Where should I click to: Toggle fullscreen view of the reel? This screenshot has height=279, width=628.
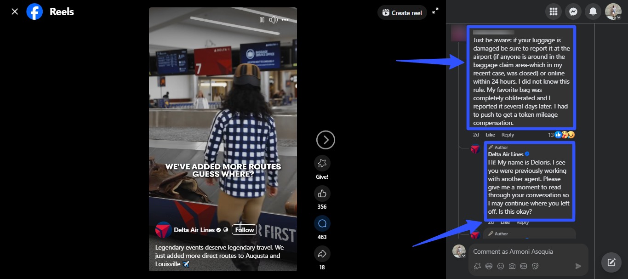tap(436, 11)
